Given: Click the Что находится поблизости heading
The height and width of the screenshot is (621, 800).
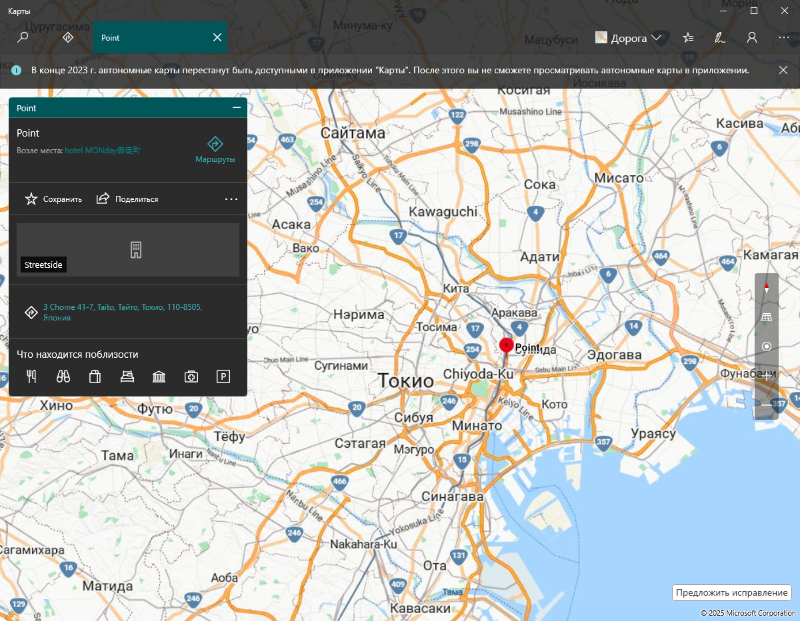Looking at the screenshot, I should tap(77, 354).
